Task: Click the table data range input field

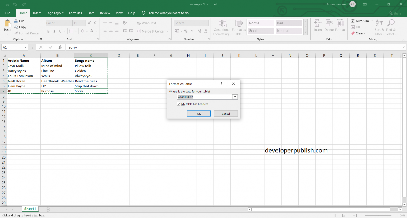Action: [205, 97]
